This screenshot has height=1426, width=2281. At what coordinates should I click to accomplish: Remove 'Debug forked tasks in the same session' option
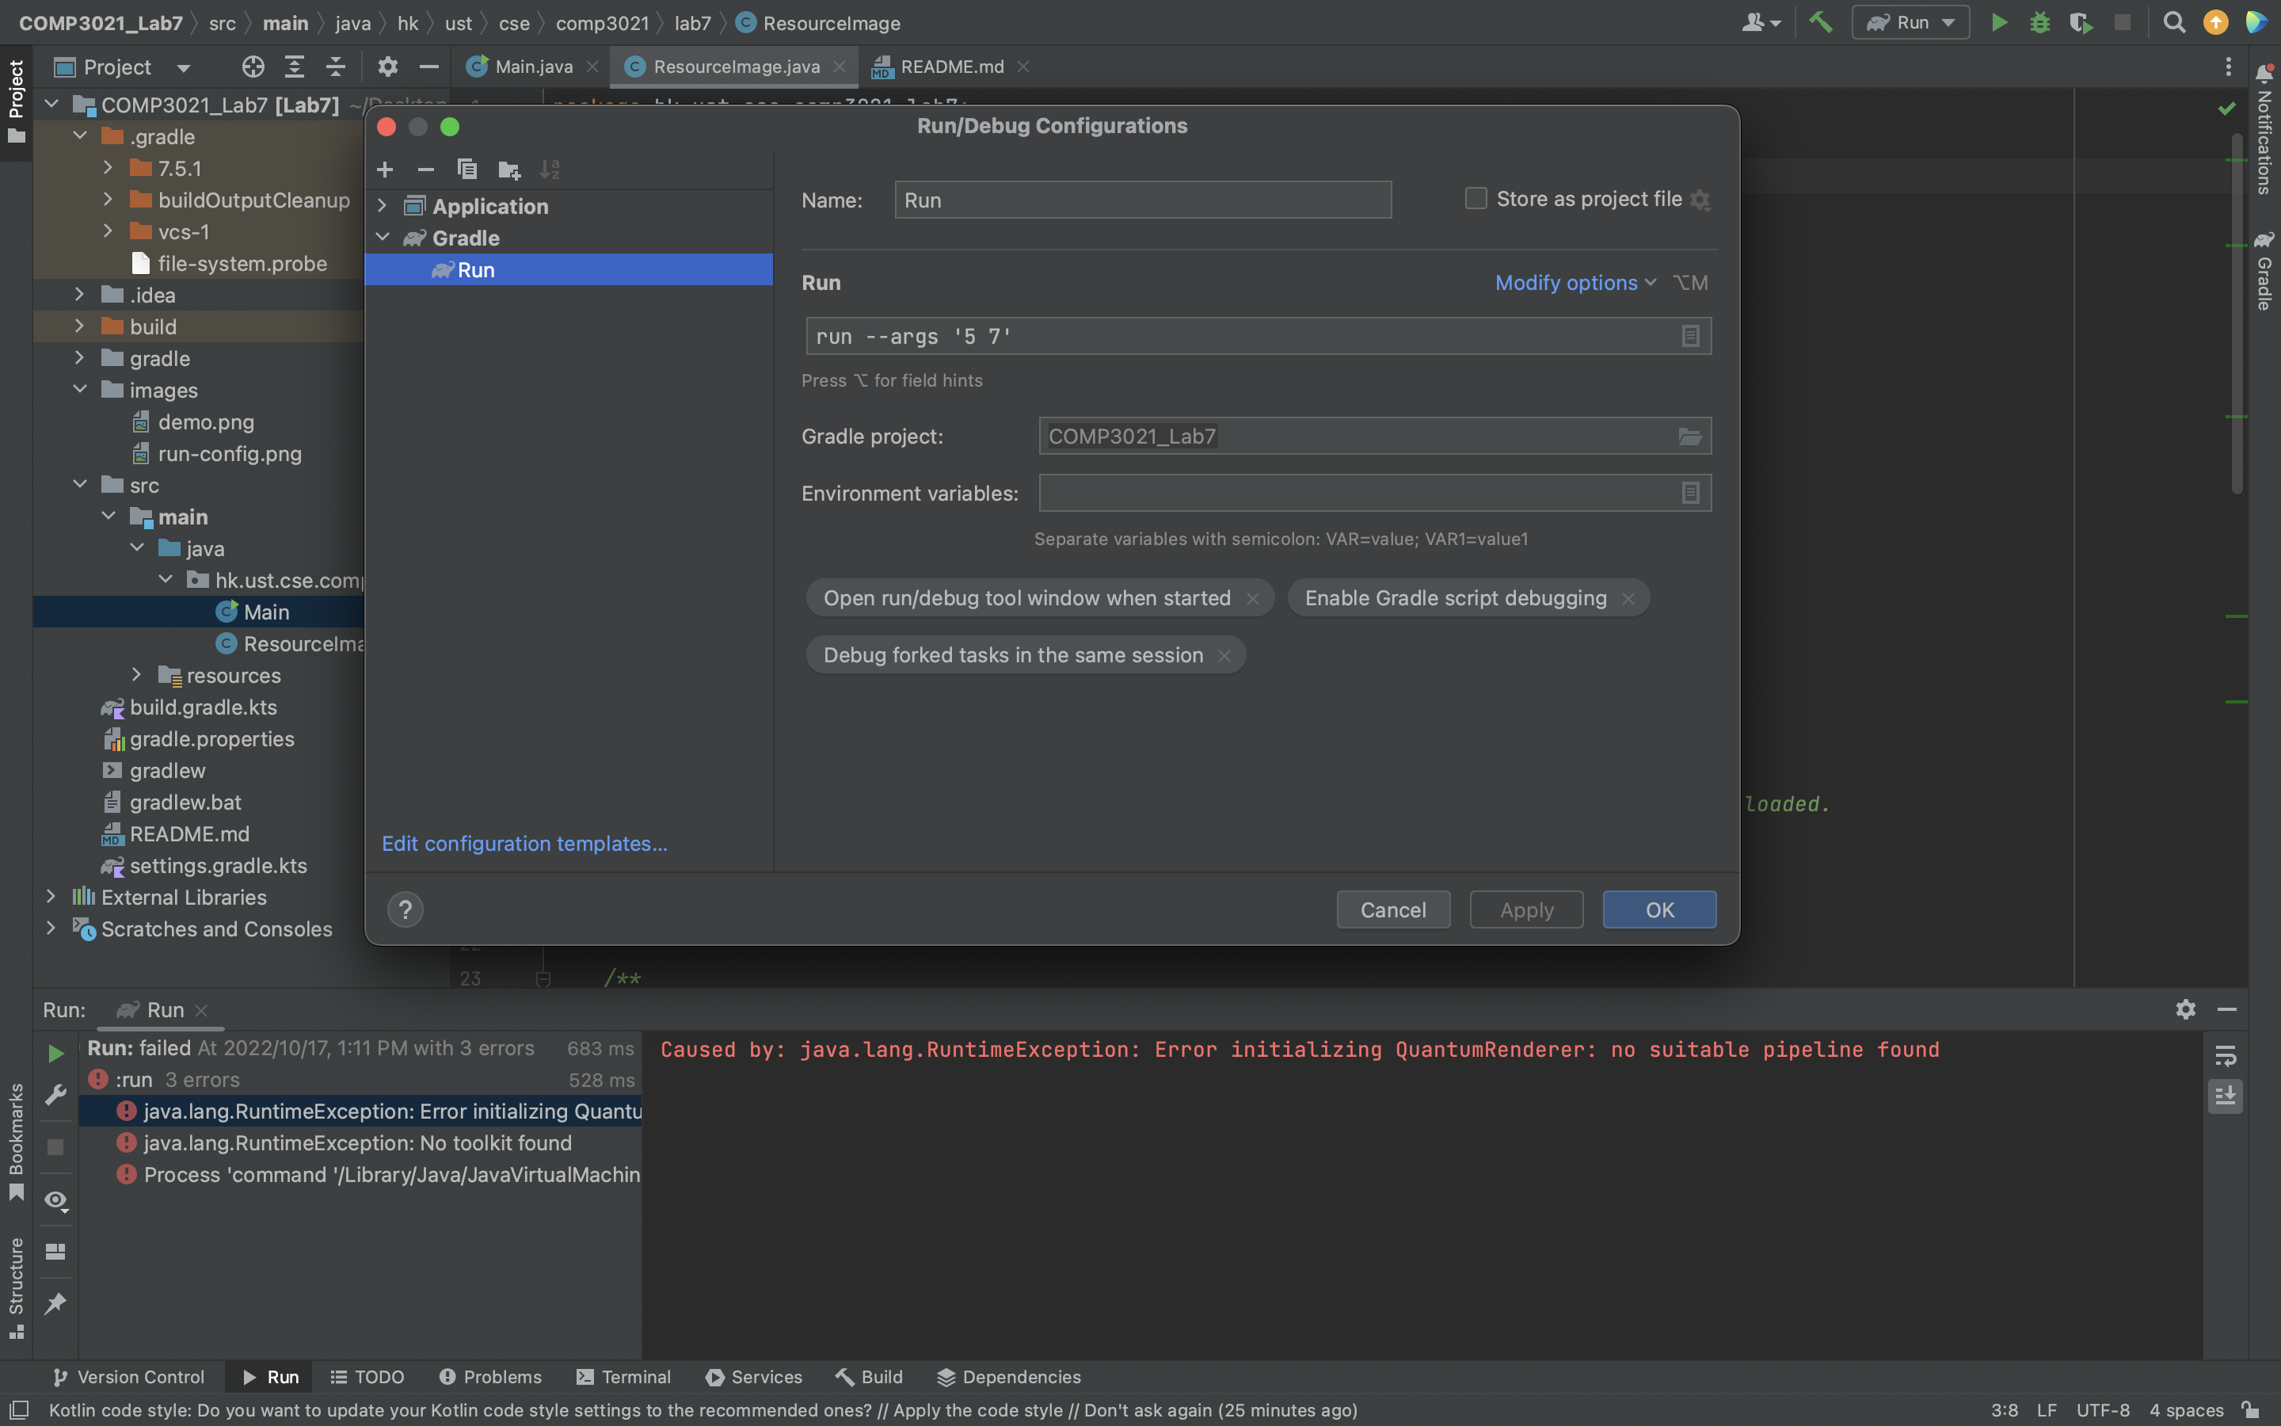[1224, 655]
